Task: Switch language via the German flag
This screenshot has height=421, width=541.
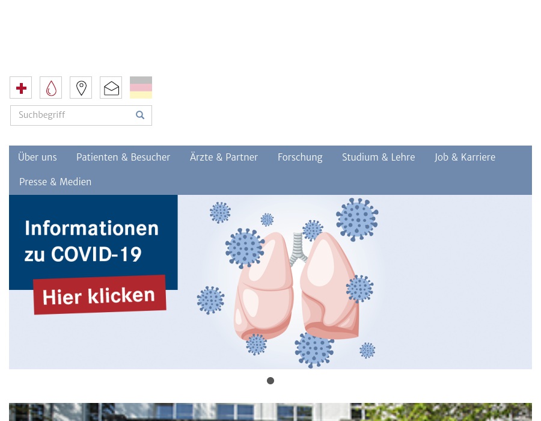Action: (141, 88)
